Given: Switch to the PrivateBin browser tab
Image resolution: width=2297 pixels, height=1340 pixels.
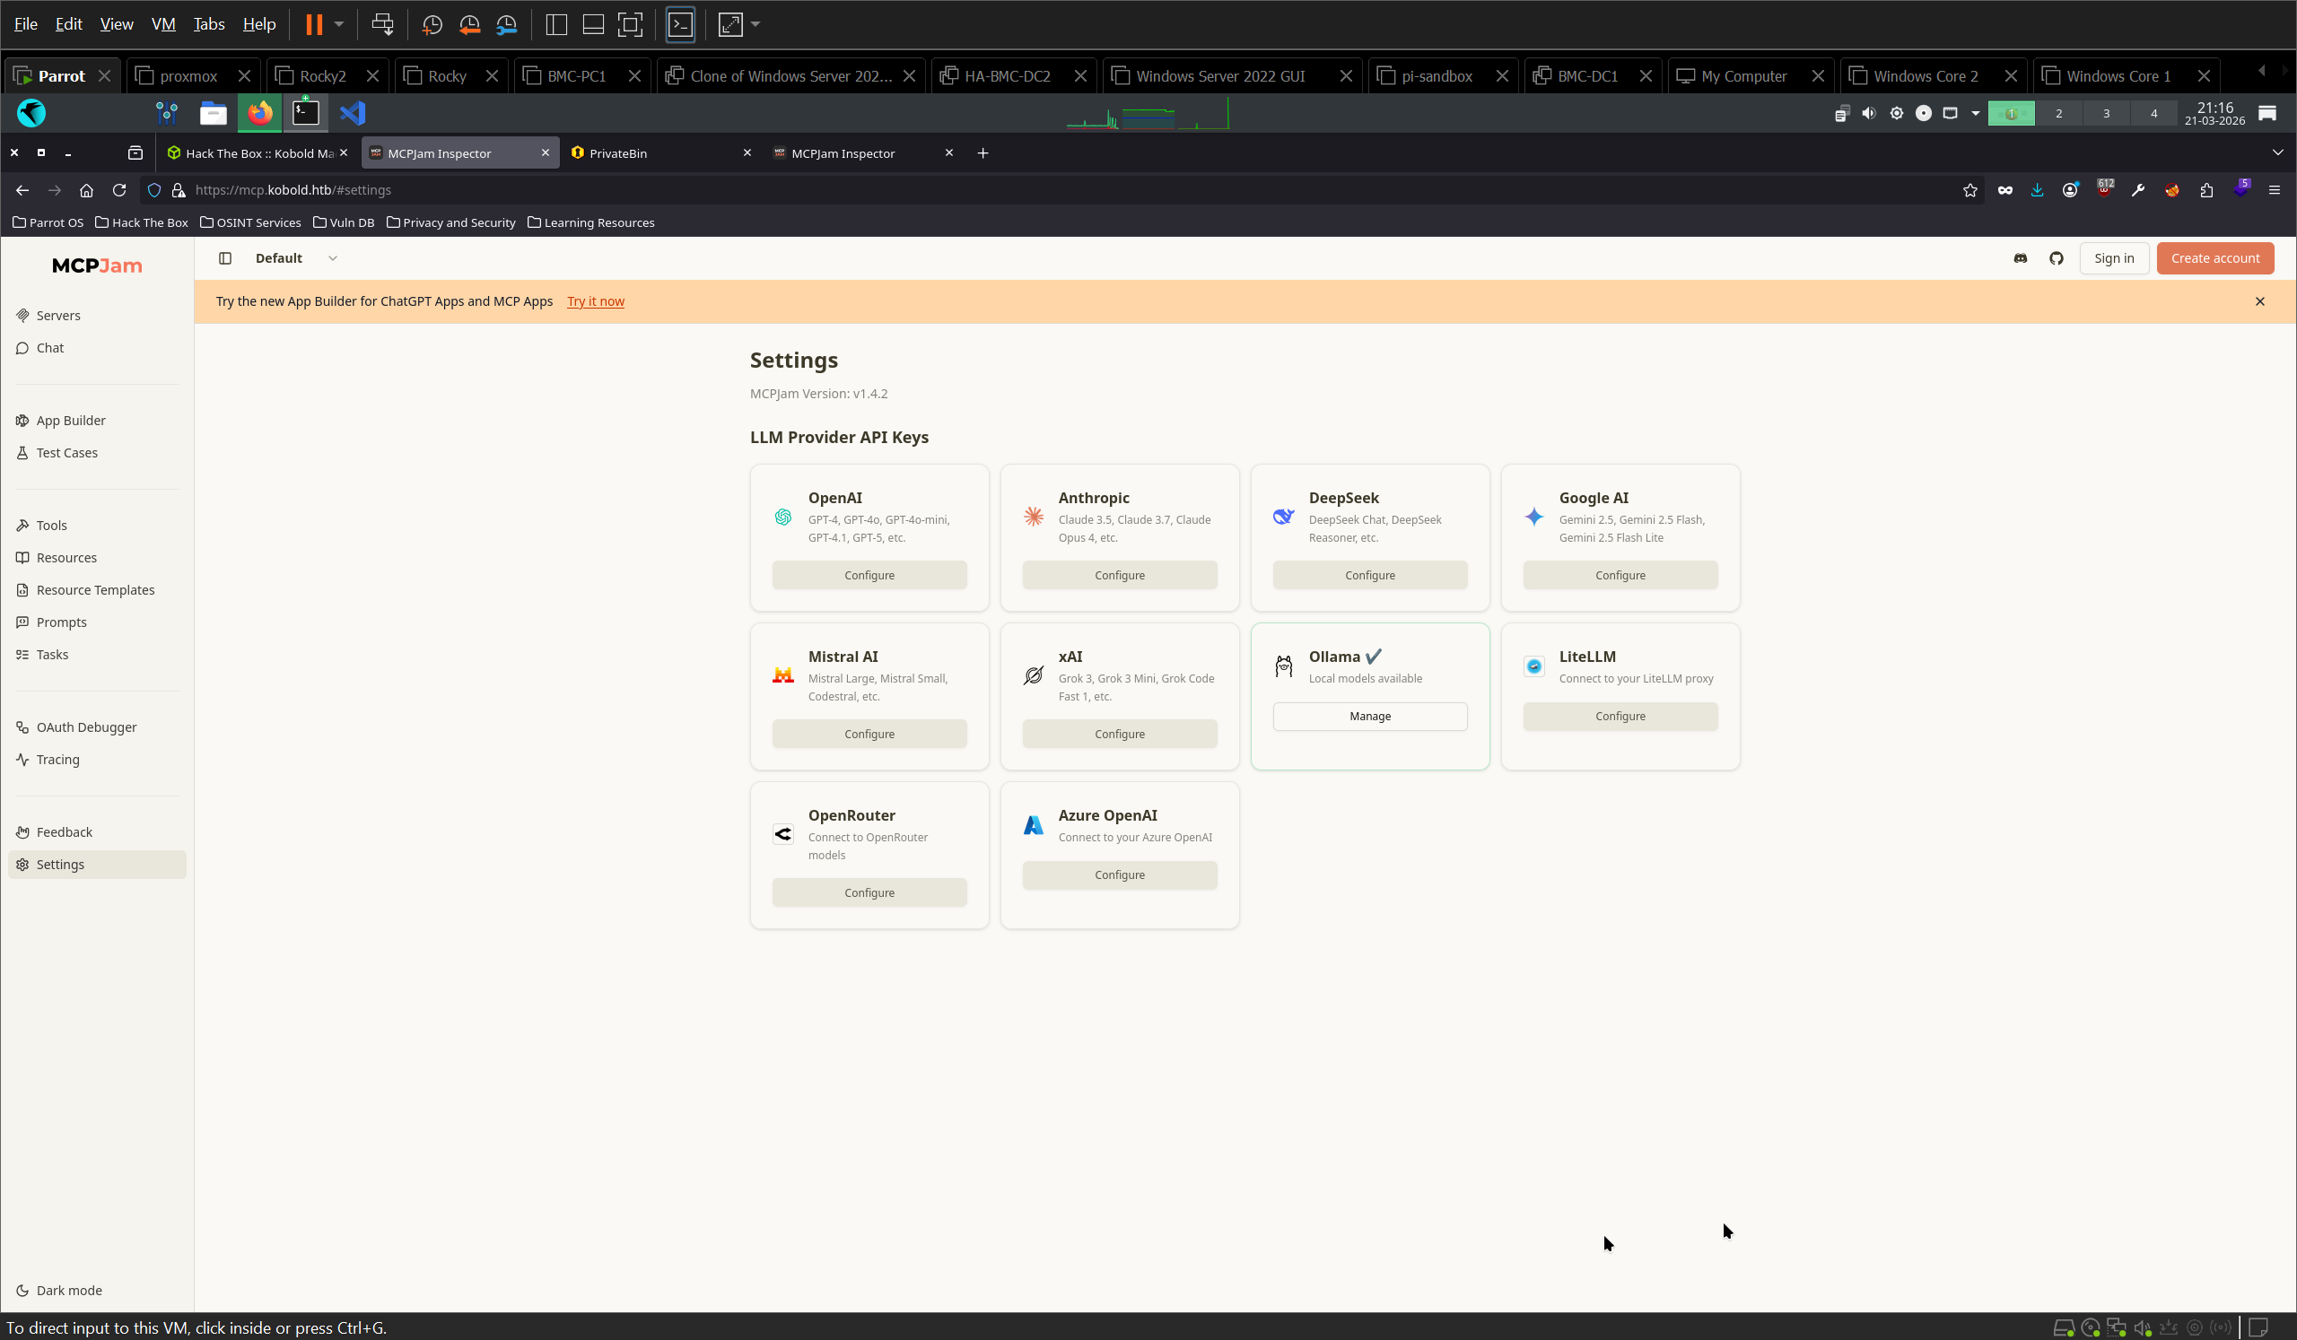Looking at the screenshot, I should pos(662,153).
